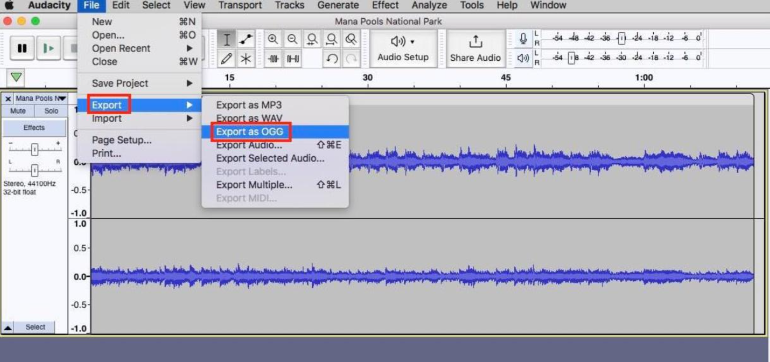Select Export as MP3
Image resolution: width=770 pixels, height=362 pixels.
click(275, 105)
